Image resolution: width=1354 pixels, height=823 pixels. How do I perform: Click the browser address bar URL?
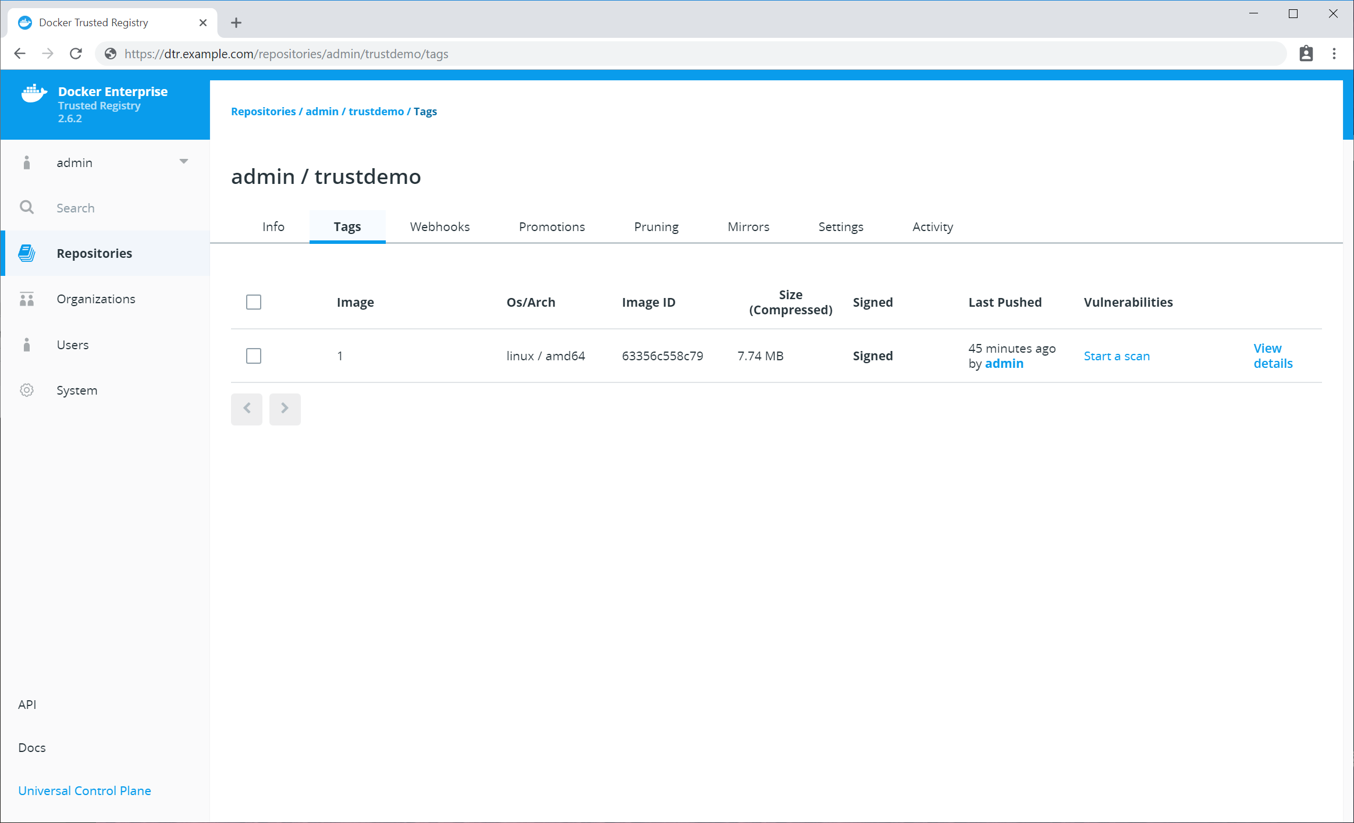pyautogui.click(x=286, y=54)
